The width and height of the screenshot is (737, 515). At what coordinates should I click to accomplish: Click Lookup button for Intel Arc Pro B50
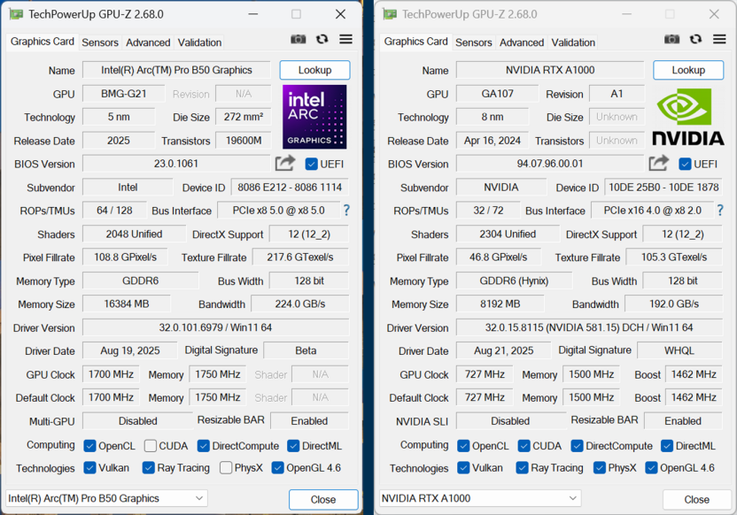[314, 70]
